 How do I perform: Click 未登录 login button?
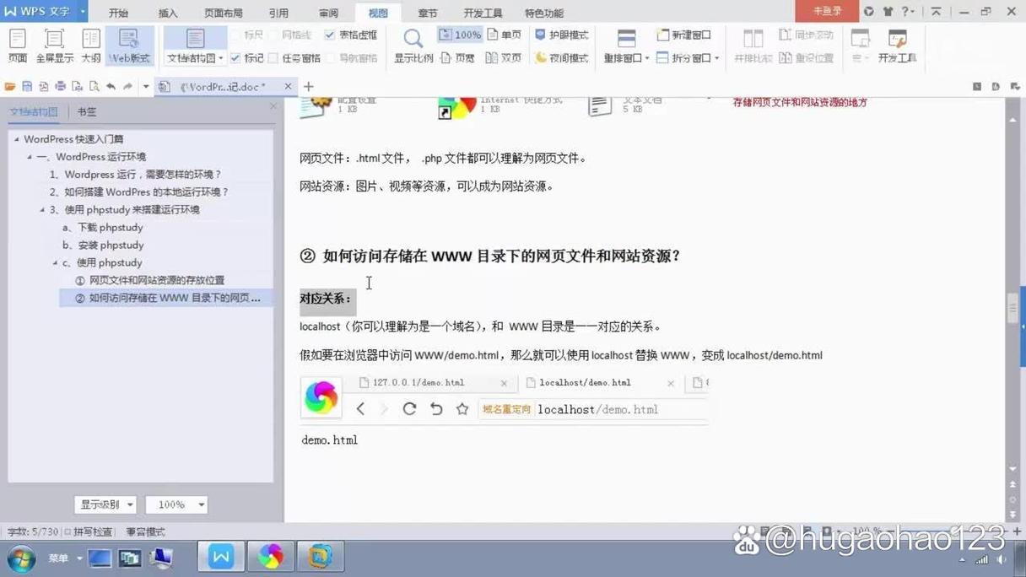click(x=827, y=11)
